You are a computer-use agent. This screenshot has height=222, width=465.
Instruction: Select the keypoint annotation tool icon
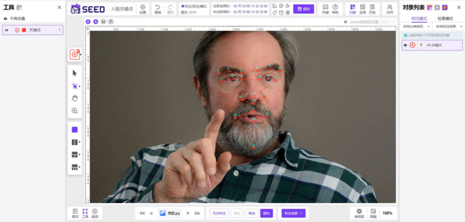(74, 55)
